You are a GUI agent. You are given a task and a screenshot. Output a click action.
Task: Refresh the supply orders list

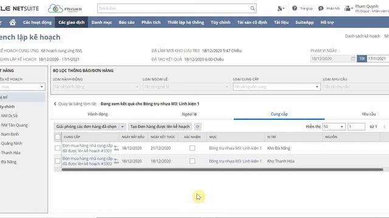coord(198,127)
